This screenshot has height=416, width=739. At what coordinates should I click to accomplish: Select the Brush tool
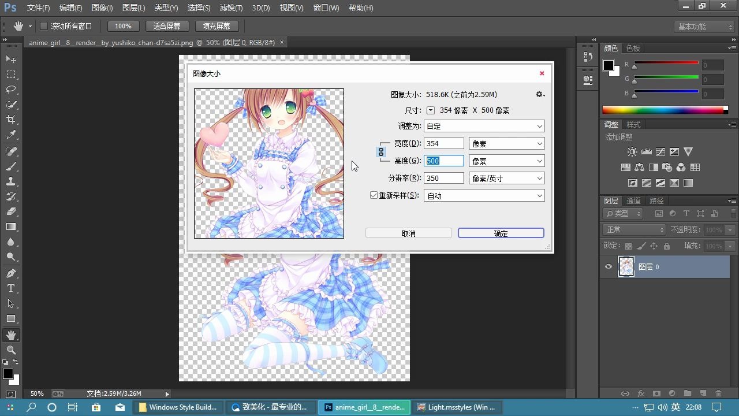[11, 166]
